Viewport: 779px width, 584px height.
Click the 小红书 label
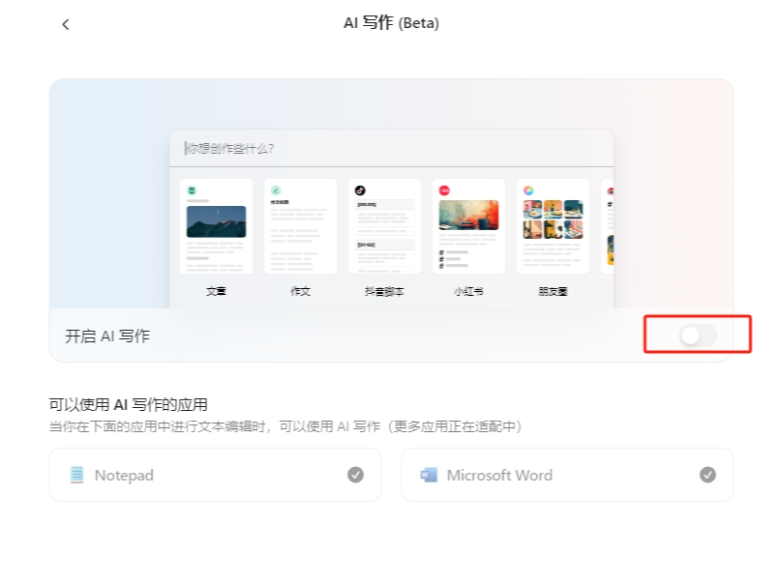(x=468, y=291)
